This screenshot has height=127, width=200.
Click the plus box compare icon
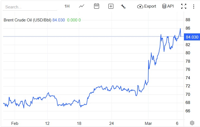pyautogui.click(x=111, y=6)
